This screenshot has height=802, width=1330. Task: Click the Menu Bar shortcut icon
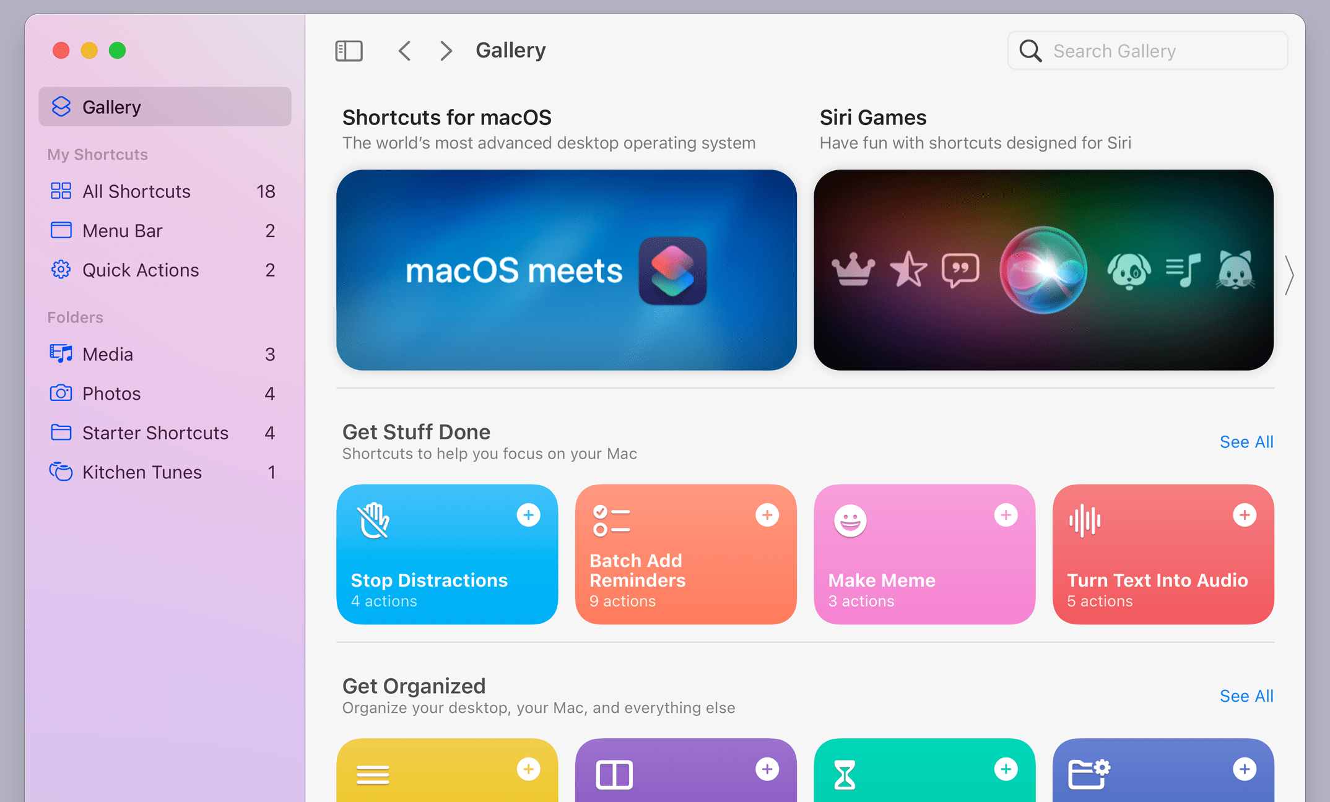coord(62,230)
